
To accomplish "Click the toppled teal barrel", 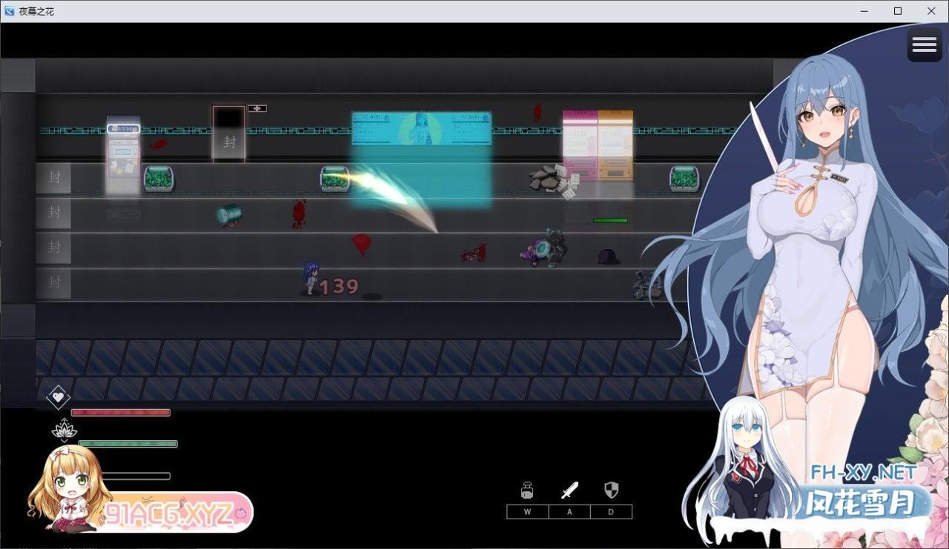I will tap(229, 214).
